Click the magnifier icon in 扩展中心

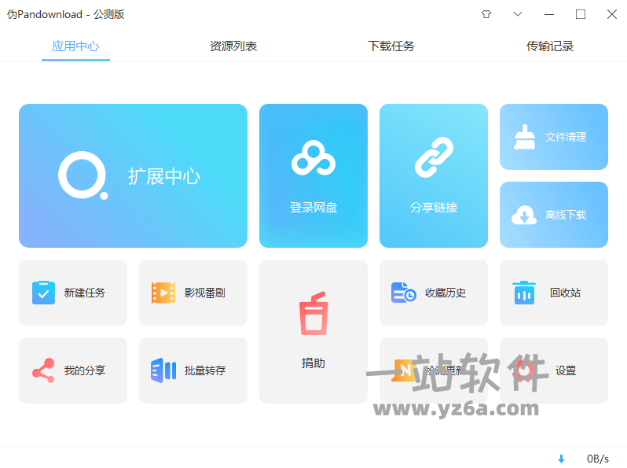coord(82,175)
